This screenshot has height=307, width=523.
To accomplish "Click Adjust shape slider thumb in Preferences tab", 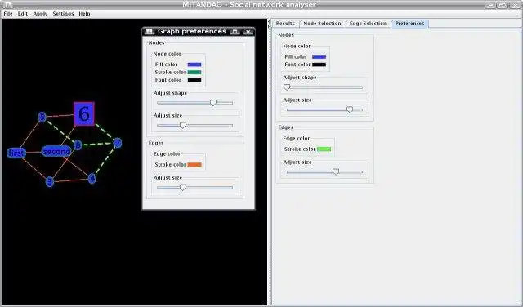I will 287,87.
